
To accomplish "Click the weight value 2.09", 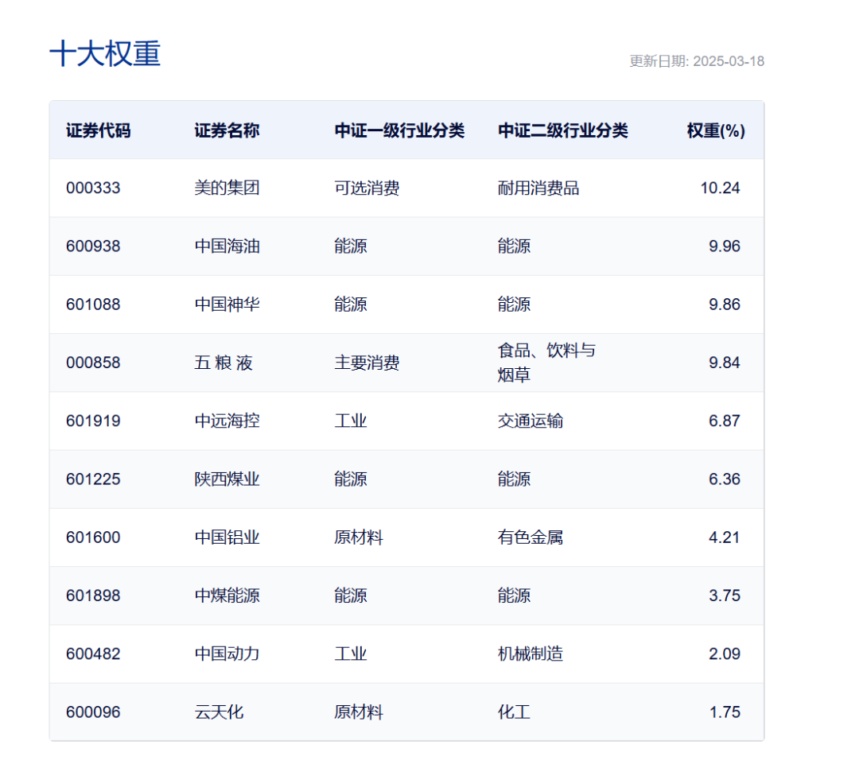I will tap(725, 654).
